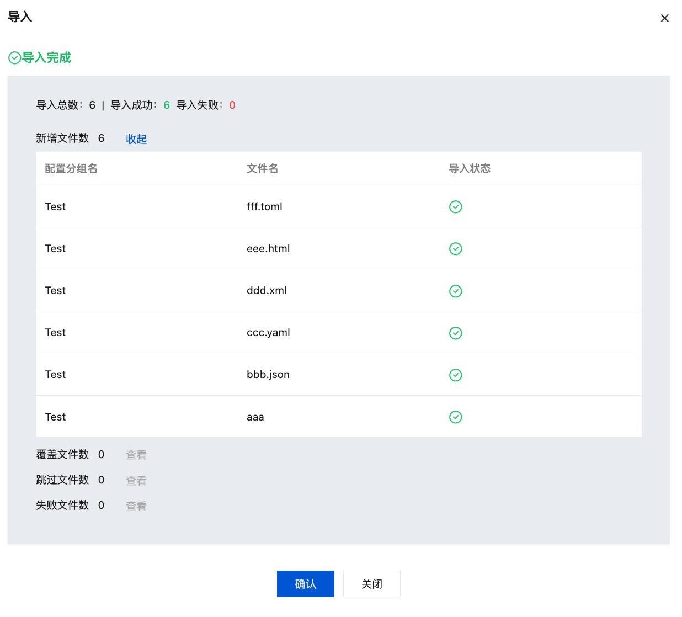View skipped files list (跳过文件数 查看)
This screenshot has height=617, width=682.
136,481
